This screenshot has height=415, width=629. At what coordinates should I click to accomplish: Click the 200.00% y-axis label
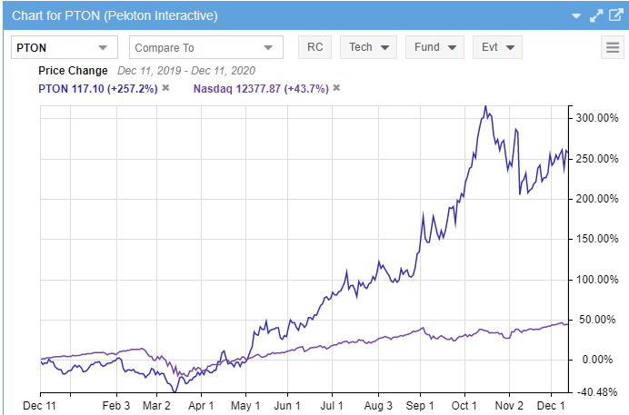click(x=597, y=199)
